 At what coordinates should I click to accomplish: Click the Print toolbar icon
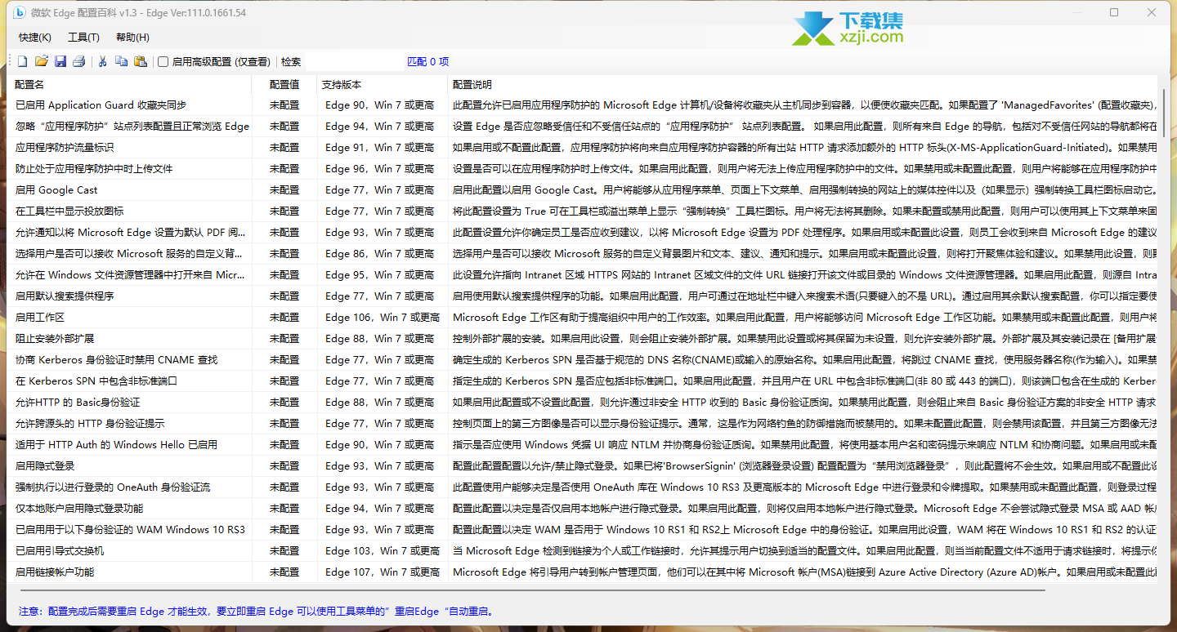[x=79, y=61]
